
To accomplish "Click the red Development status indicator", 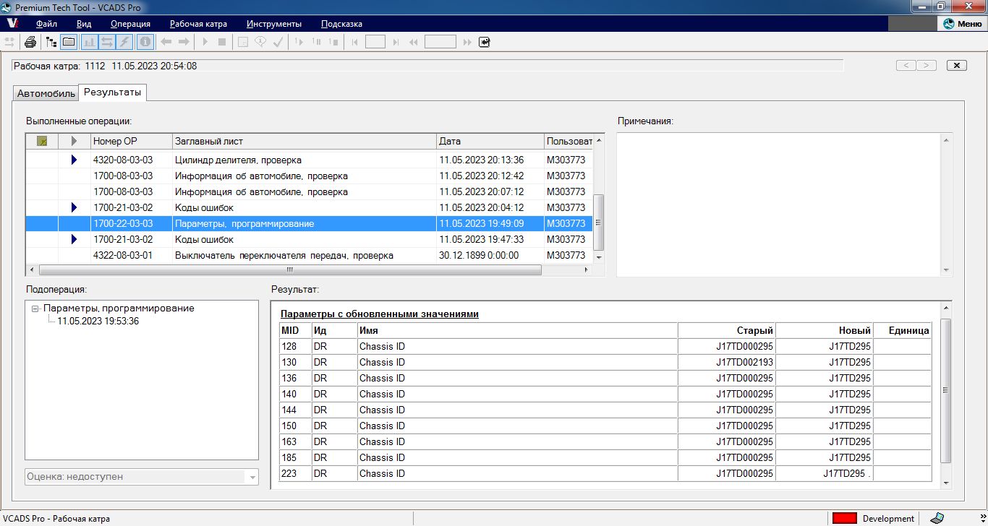I will pos(844,518).
